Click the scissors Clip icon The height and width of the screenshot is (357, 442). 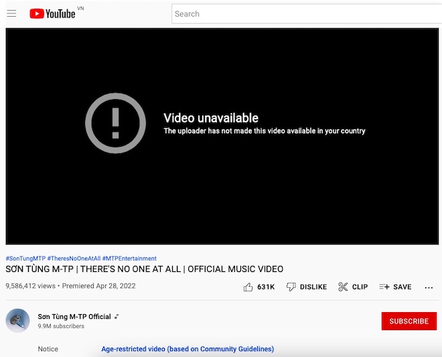tap(343, 287)
